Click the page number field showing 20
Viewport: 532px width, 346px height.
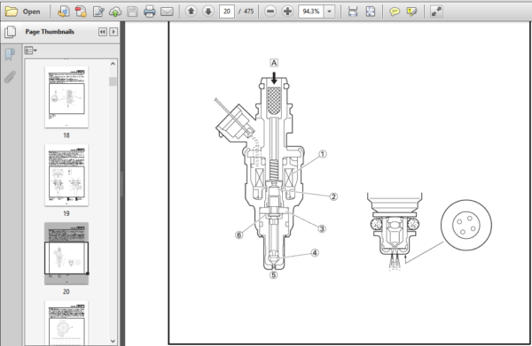(227, 12)
